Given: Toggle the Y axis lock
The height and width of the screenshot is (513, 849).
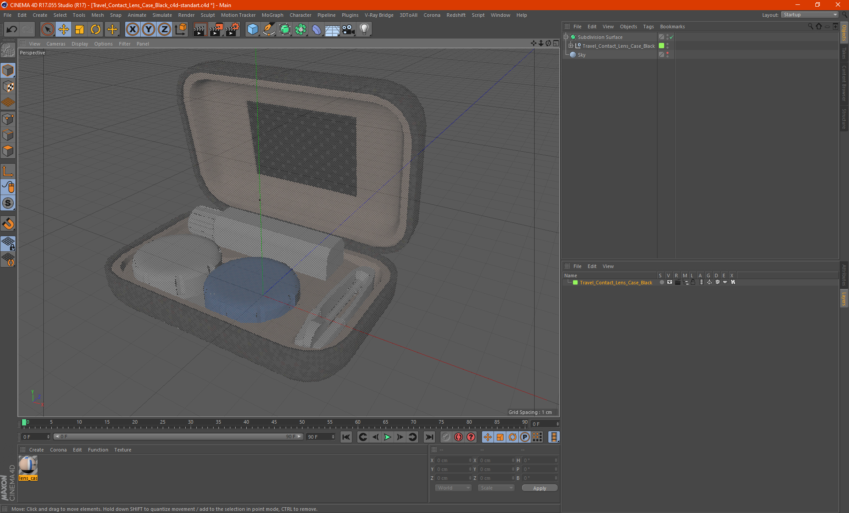Looking at the screenshot, I should click(149, 30).
